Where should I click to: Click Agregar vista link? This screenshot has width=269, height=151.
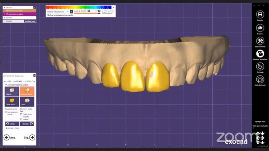pyautogui.click(x=260, y=122)
